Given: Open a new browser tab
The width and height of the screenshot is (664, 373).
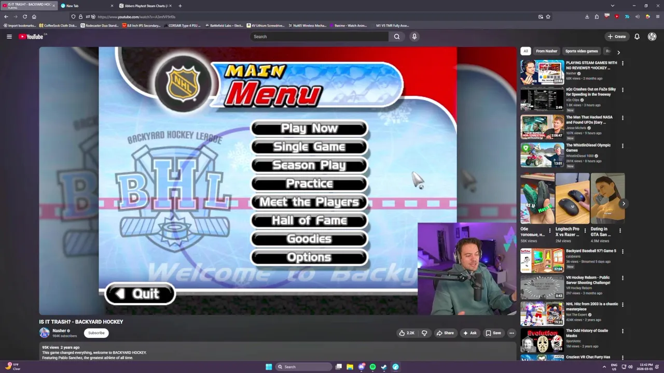Looking at the screenshot, I should (180, 6).
